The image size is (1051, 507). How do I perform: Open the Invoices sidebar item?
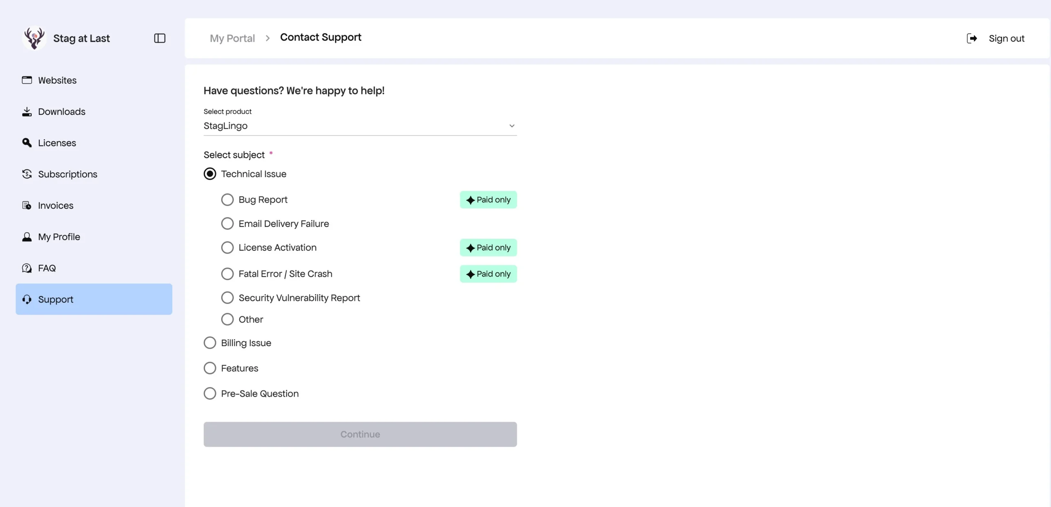(x=94, y=205)
